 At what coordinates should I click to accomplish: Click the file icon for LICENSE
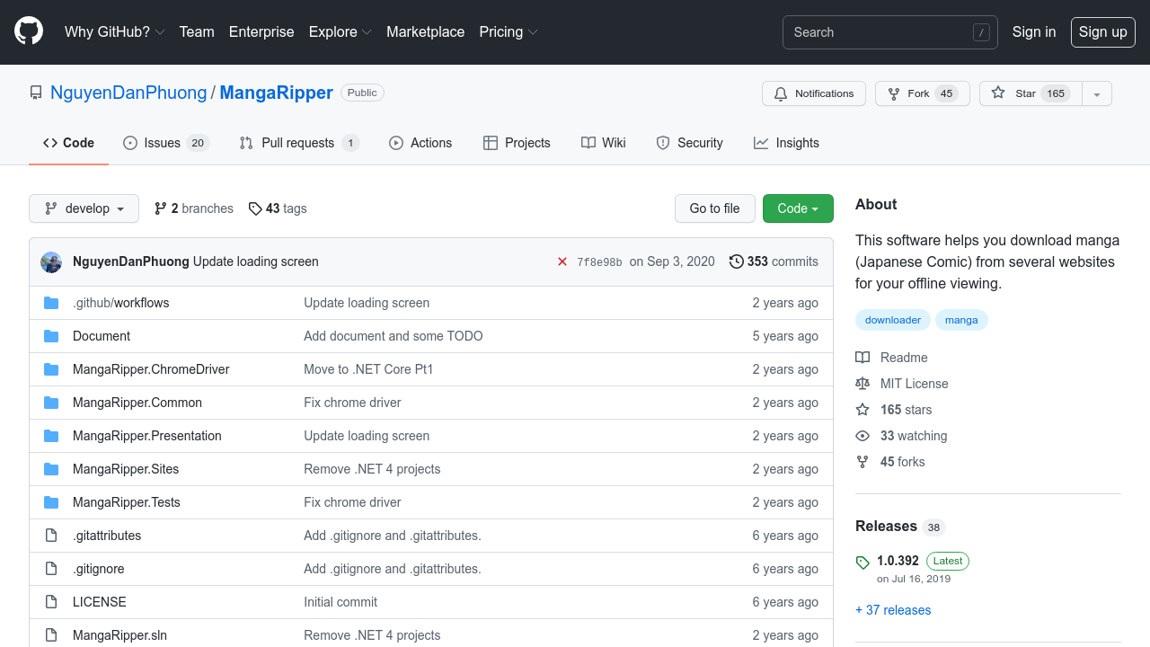[51, 602]
